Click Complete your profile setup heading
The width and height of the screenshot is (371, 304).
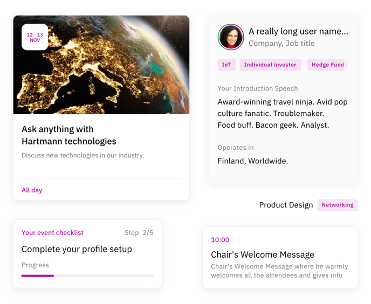[77, 249]
